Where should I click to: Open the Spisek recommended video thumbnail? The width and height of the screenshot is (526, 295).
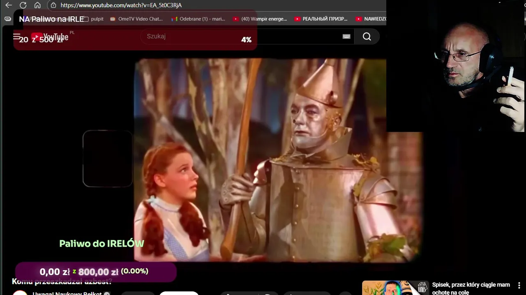pos(395,288)
